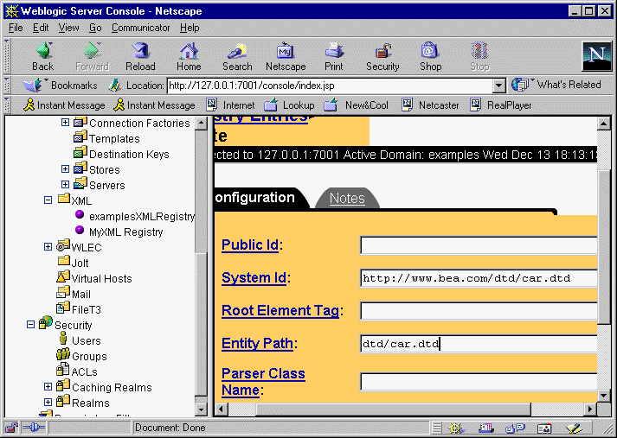
Task: Select Templates tree node
Action: click(x=114, y=139)
